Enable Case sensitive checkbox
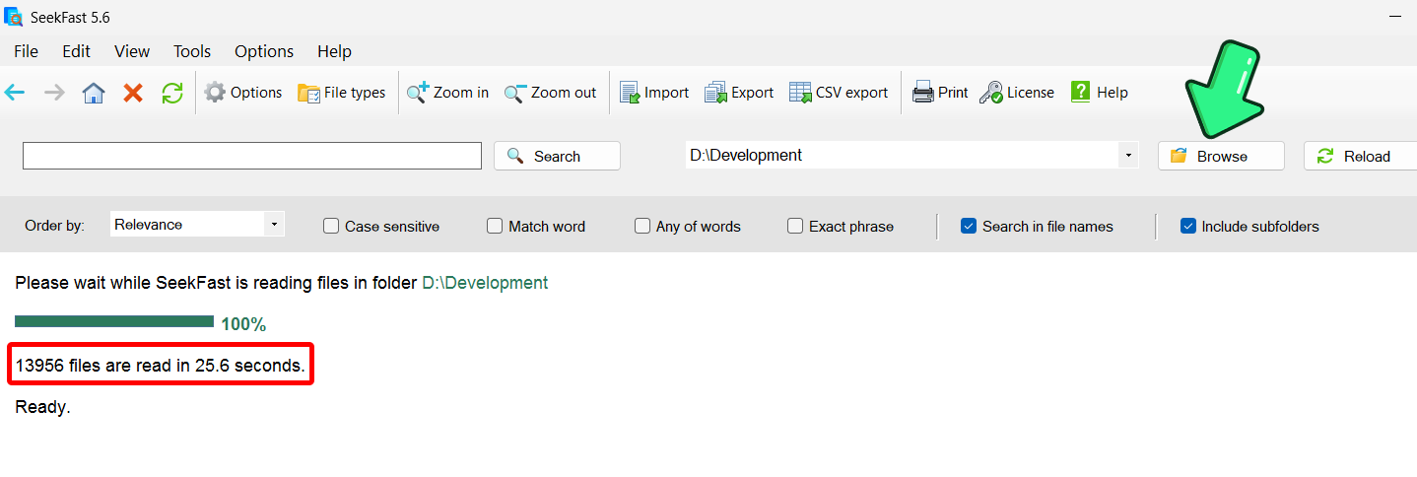The width and height of the screenshot is (1417, 477). click(x=331, y=226)
